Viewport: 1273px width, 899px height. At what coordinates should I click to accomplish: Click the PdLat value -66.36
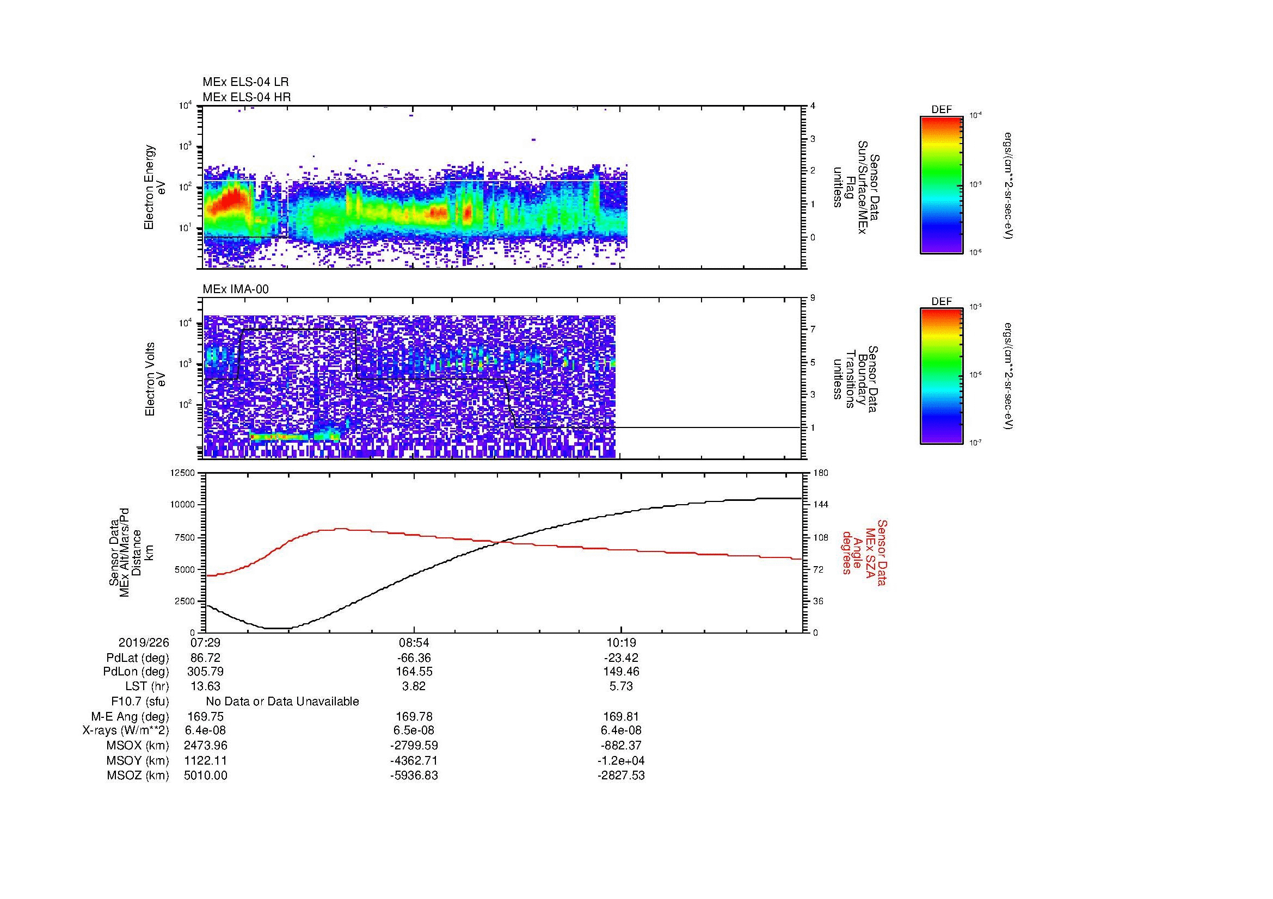414,658
